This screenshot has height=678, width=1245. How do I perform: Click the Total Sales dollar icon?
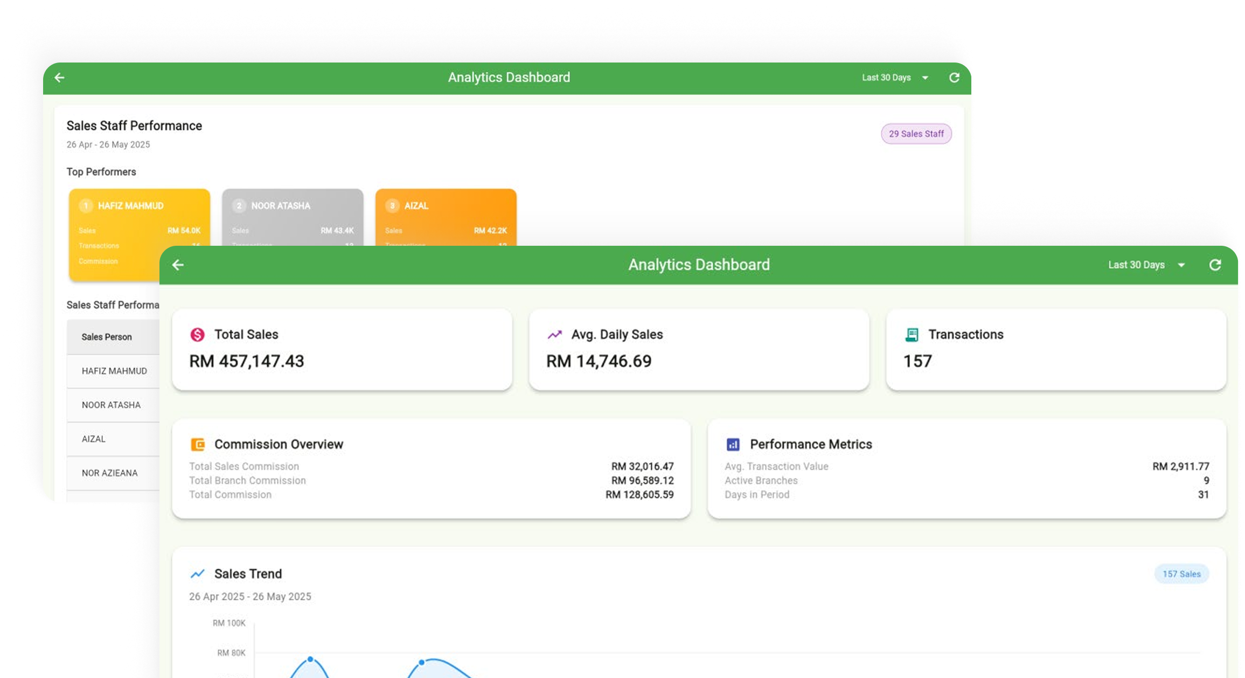click(x=198, y=335)
